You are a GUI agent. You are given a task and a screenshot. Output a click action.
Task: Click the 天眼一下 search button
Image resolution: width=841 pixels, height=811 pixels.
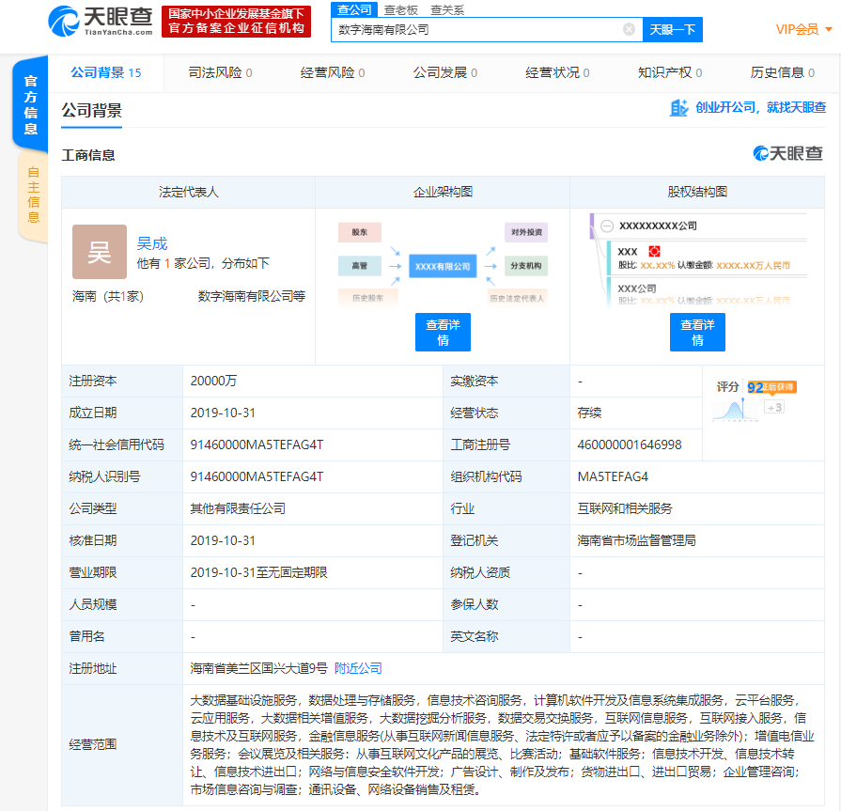[671, 29]
